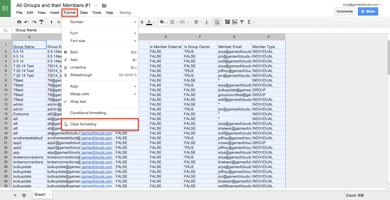
Task: Click the Undo toolbar icon
Action: 27,22
